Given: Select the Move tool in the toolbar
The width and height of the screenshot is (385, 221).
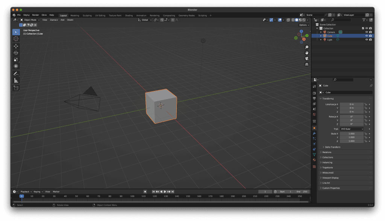Looking at the screenshot, I should (x=16, y=46).
